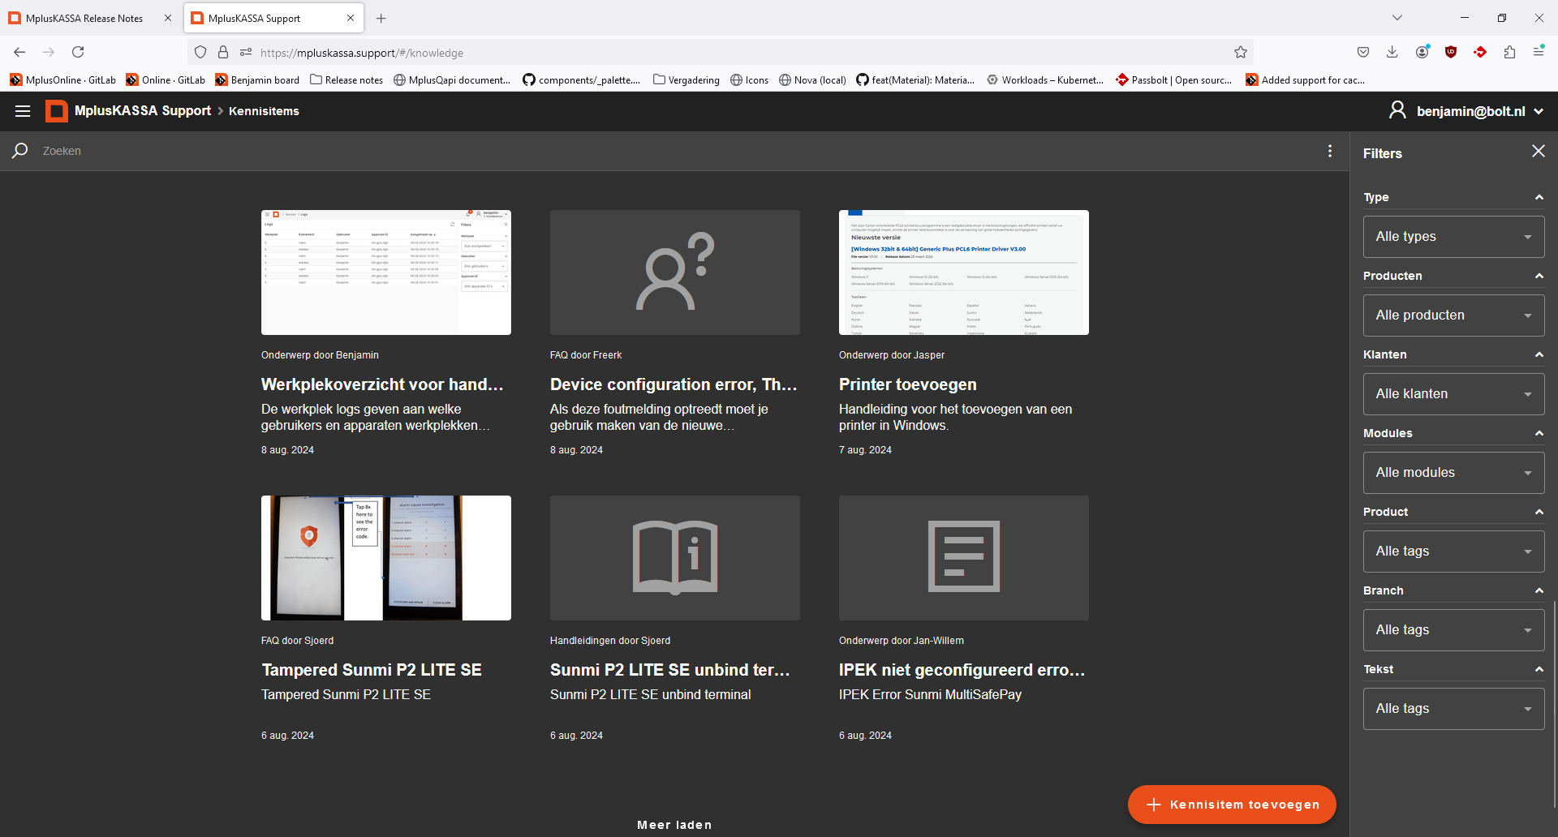Open the browser extensions puzzle icon
The image size is (1558, 837).
(1509, 52)
